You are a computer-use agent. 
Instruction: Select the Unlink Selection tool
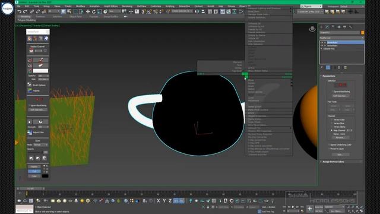pyautogui.click(x=38, y=12)
